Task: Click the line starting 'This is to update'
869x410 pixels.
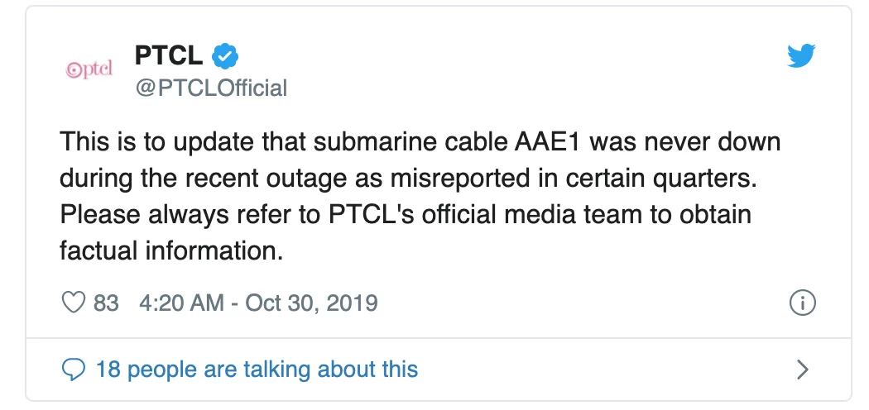Action: click(420, 141)
